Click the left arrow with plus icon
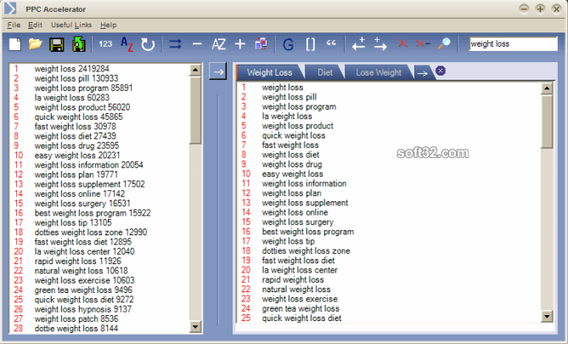Viewport: 568px width, 344px height. point(358,44)
